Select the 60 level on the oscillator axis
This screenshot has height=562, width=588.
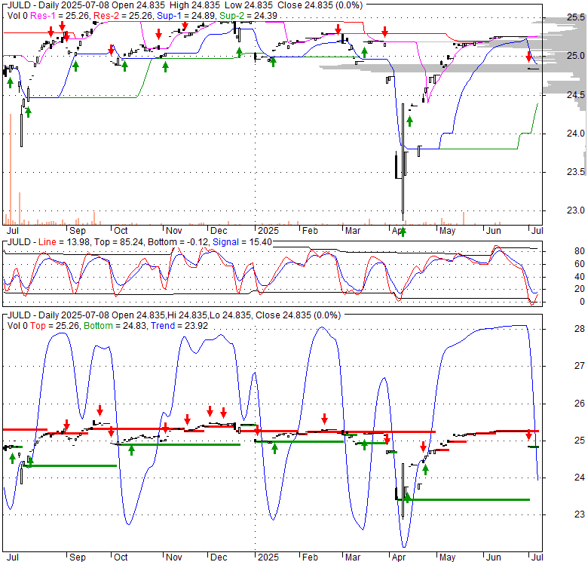(580, 264)
